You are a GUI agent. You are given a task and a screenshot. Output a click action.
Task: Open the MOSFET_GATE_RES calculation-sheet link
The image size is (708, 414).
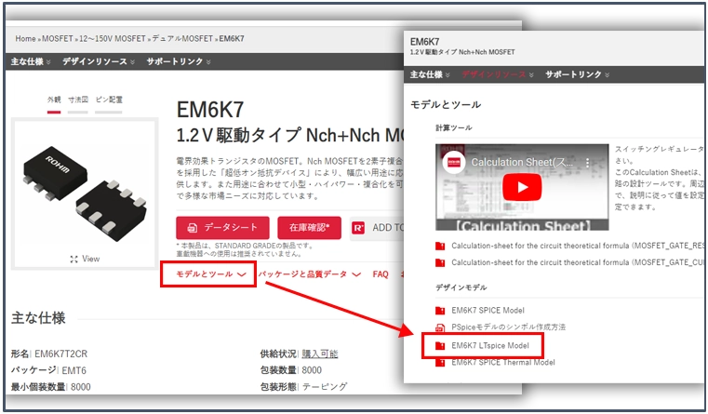(578, 246)
